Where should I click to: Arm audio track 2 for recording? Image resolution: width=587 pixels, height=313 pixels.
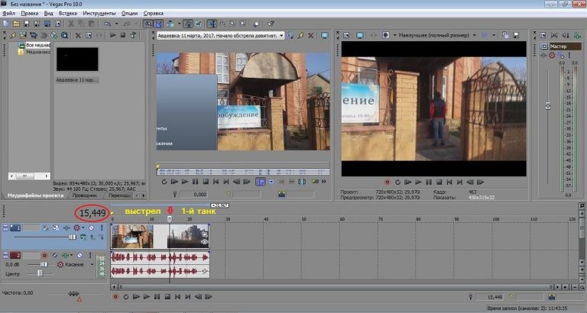pos(44,255)
